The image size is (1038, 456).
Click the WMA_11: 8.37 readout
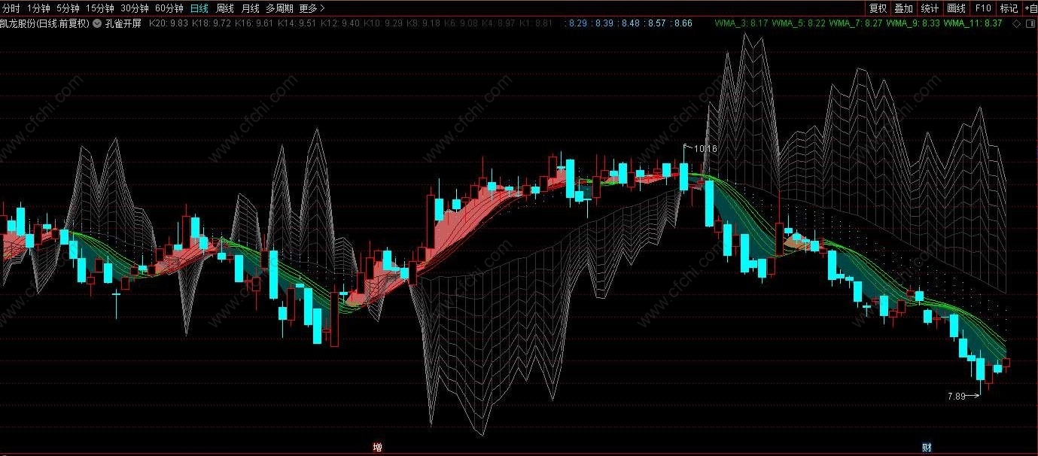[x=973, y=23]
